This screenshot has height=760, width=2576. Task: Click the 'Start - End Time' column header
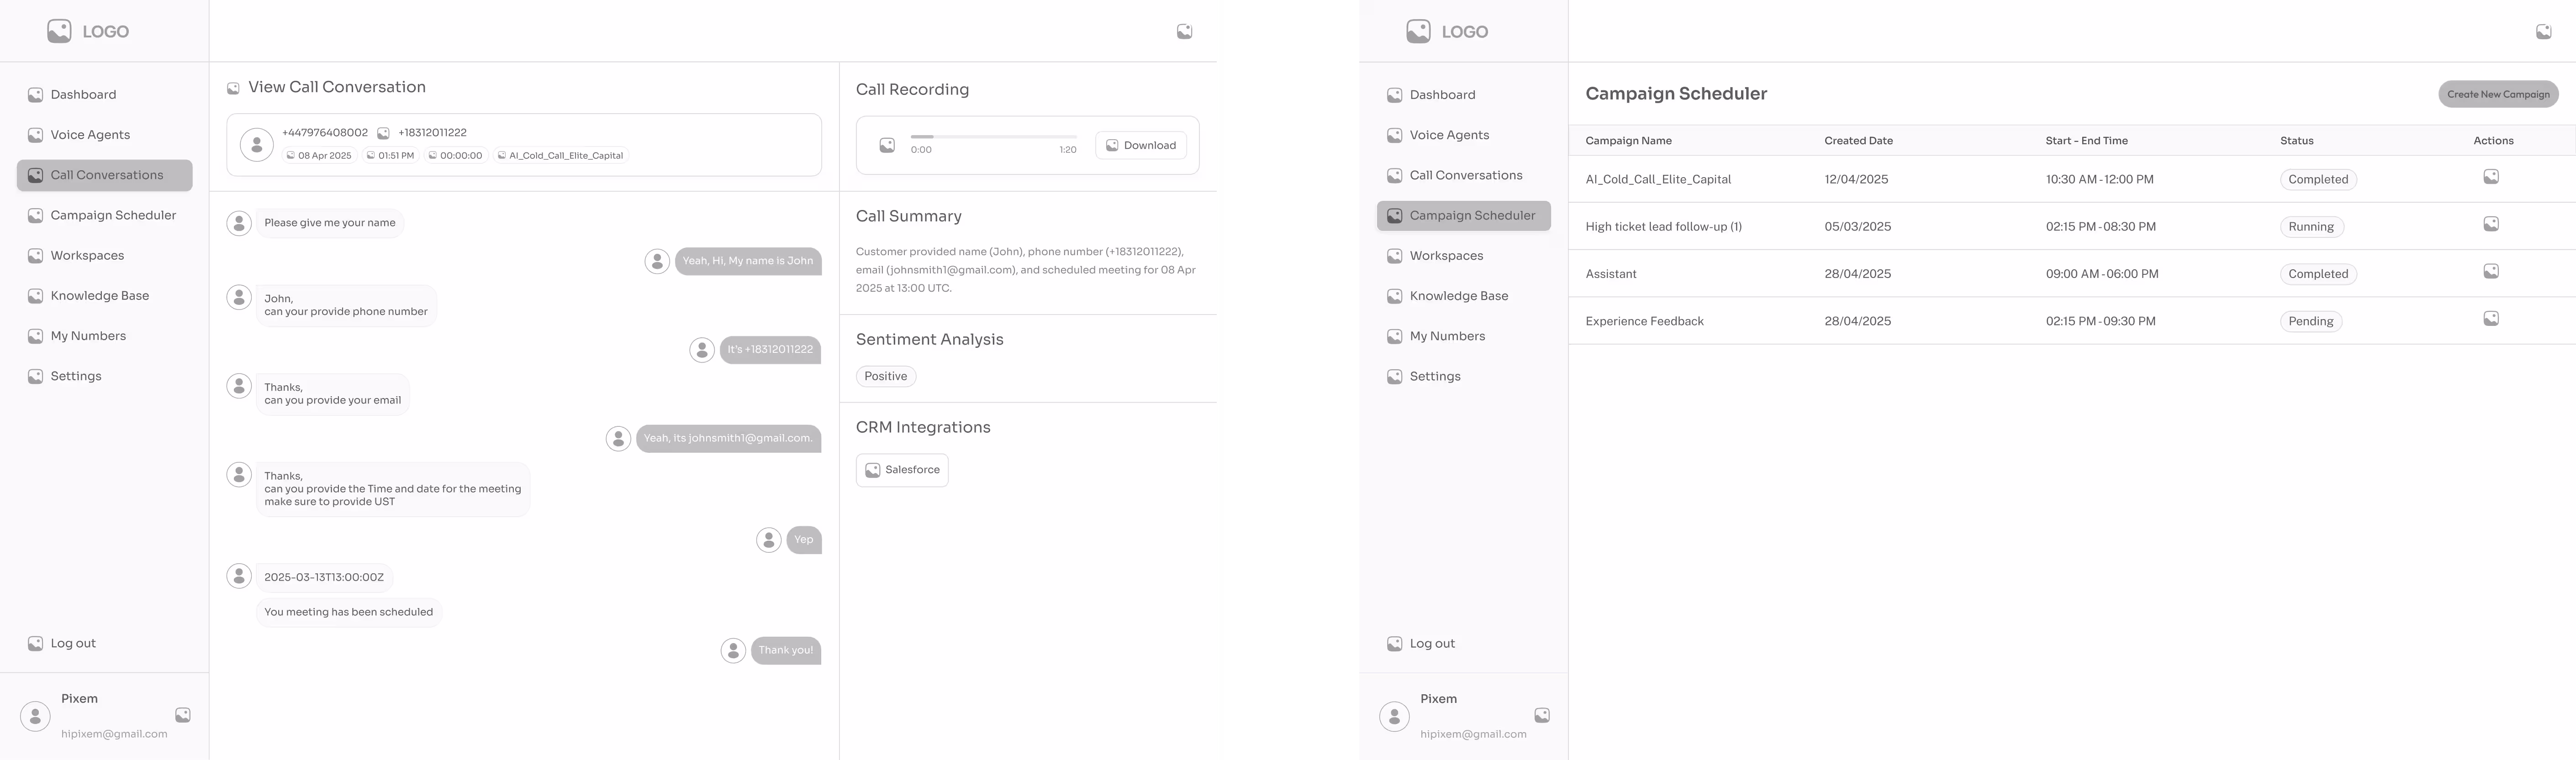tap(2086, 141)
